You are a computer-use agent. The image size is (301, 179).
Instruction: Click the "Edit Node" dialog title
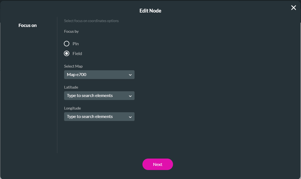(x=150, y=11)
